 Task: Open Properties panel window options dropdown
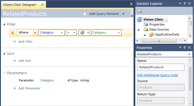pyautogui.click(x=180, y=47)
